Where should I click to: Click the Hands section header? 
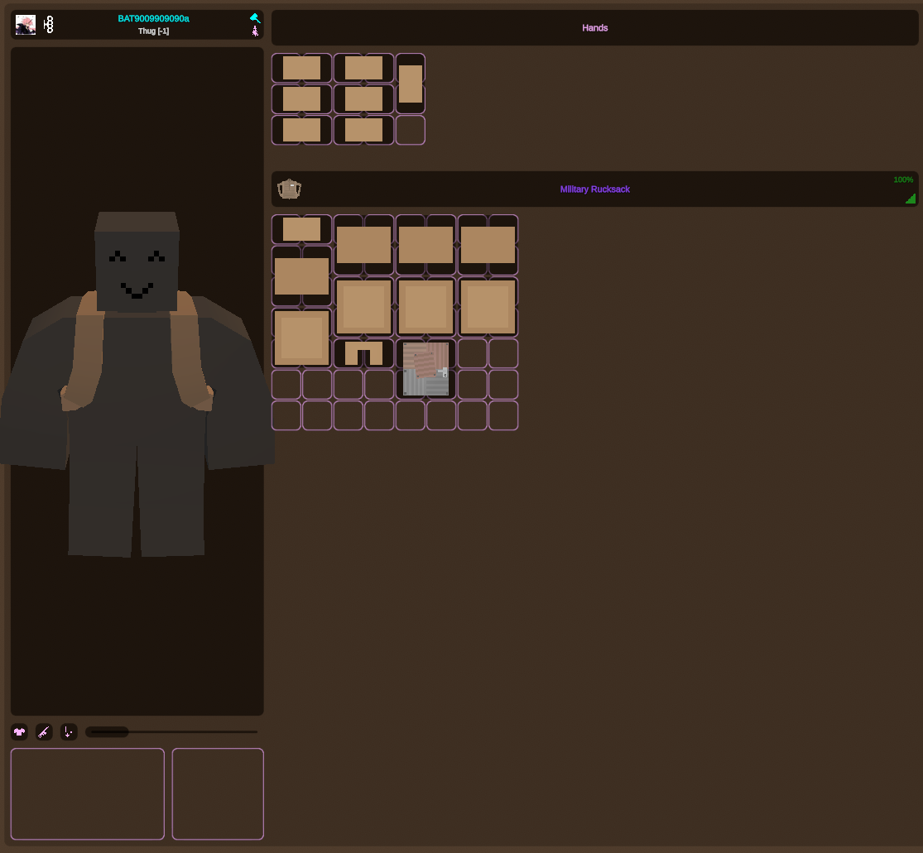click(594, 27)
